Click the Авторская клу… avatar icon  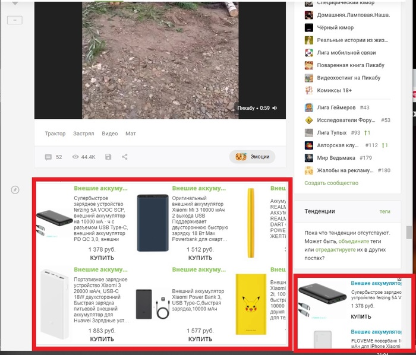point(309,145)
